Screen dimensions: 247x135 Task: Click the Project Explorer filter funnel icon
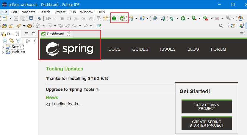pyautogui.click(x=18, y=41)
